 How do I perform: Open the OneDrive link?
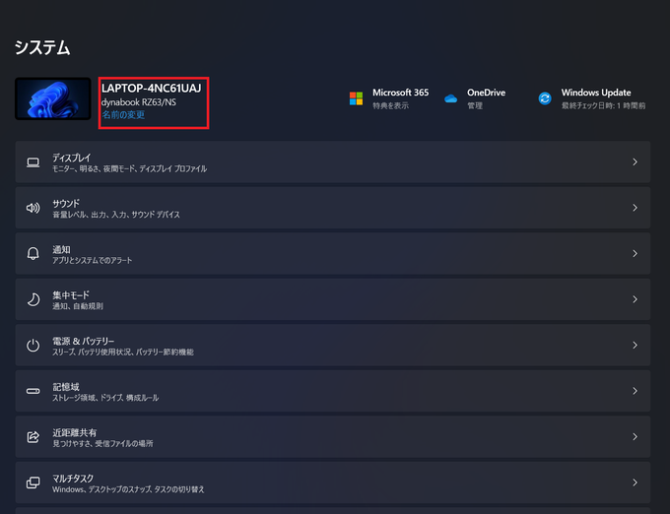[x=487, y=93]
